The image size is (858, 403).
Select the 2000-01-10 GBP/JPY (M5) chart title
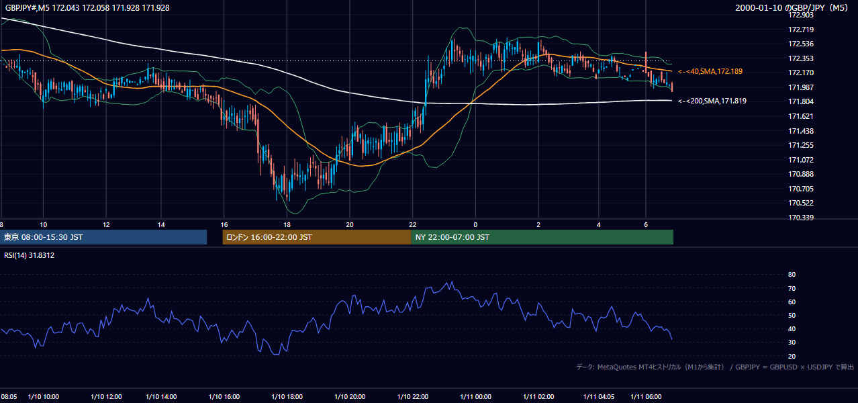[x=793, y=8]
